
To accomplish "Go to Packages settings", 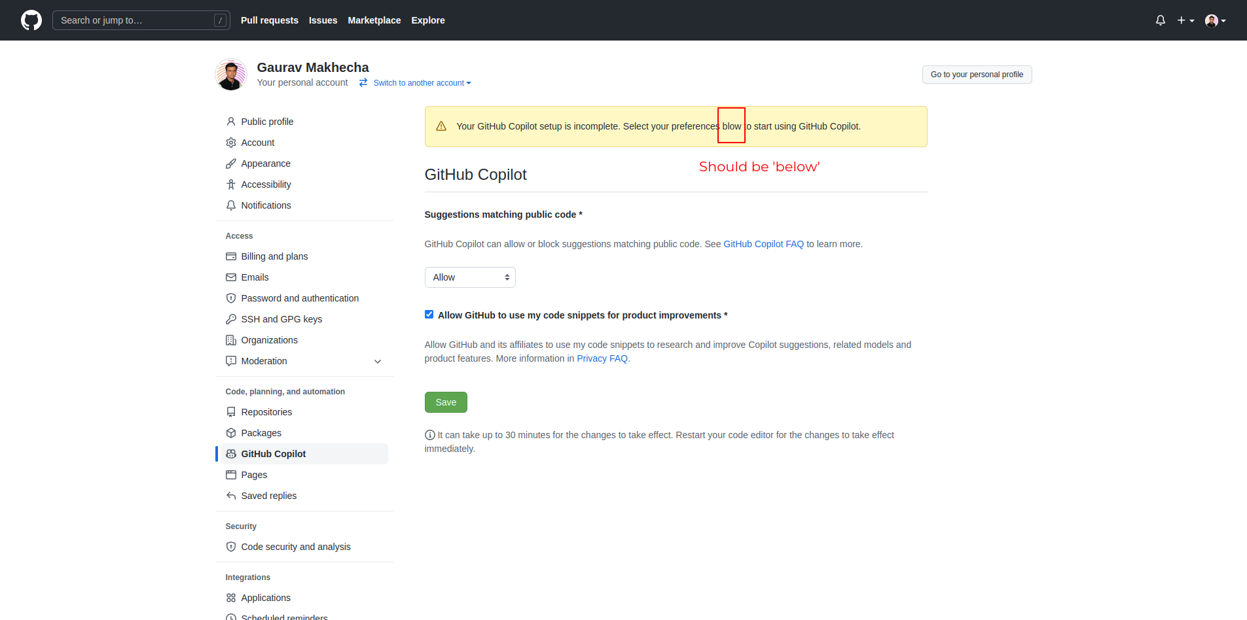I will [304, 433].
